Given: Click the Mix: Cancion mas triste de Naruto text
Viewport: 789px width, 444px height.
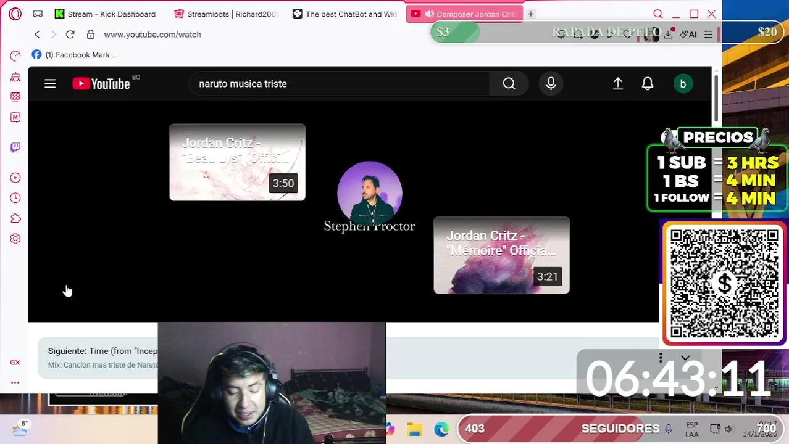Looking at the screenshot, I should point(103,365).
